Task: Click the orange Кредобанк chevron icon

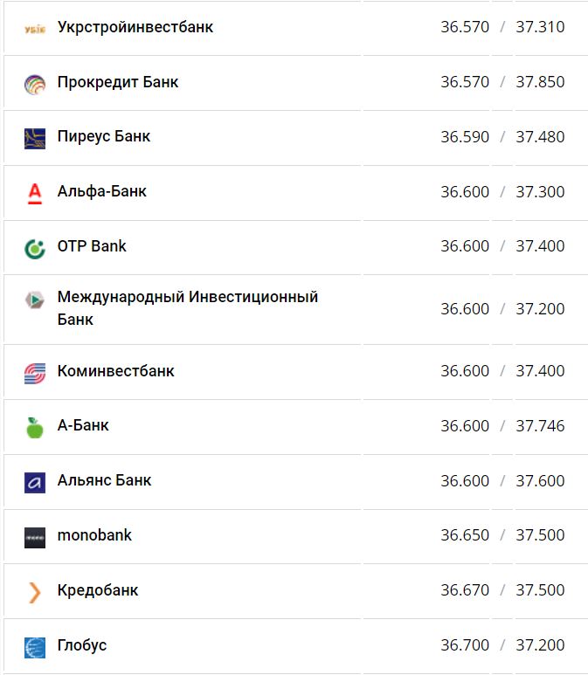Action: coord(35,592)
